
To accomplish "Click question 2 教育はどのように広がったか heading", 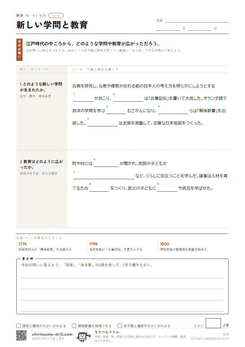I will [41, 164].
